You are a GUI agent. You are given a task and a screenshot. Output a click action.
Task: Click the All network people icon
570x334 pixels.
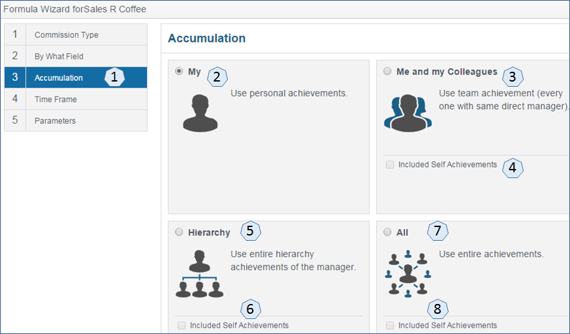[408, 274]
